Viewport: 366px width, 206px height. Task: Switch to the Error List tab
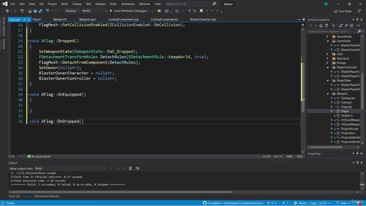14,196
